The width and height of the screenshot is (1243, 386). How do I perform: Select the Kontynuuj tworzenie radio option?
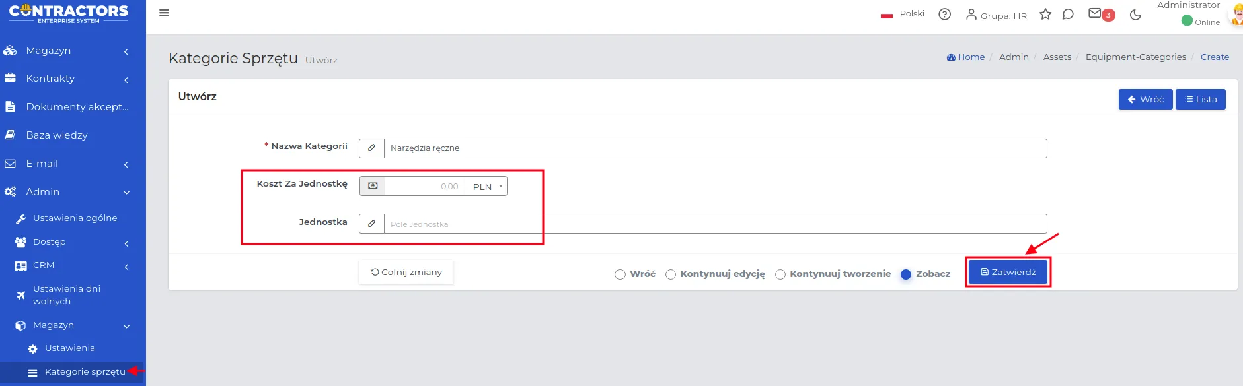point(780,274)
